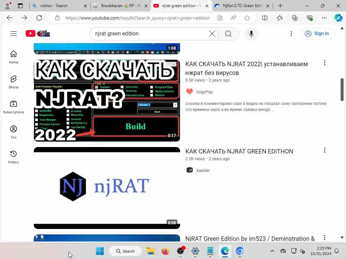Clear the search box with the X
Image resolution: width=346 pixels, height=259 pixels.
coord(212,34)
